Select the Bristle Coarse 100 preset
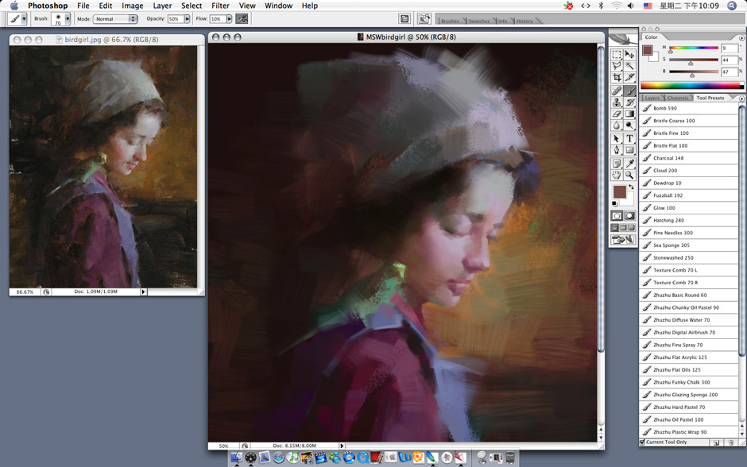Viewport: 747px width, 467px height. (x=688, y=121)
